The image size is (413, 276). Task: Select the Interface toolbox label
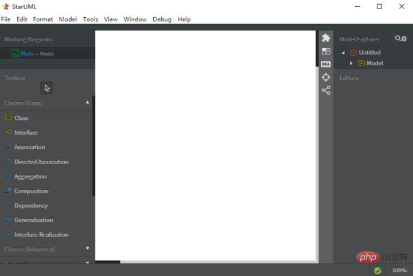26,133
